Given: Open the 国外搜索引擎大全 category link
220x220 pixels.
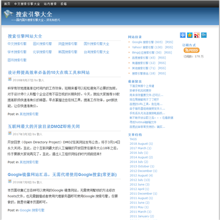Looking at the screenshot, I should 97,44.
